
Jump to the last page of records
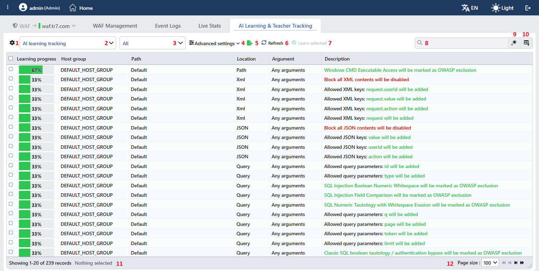[x=522, y=263]
